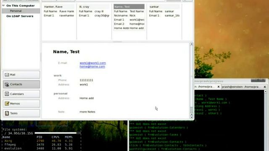Open the work1@work1.com email link
Viewport: 269px width, 151px height.
[92, 63]
